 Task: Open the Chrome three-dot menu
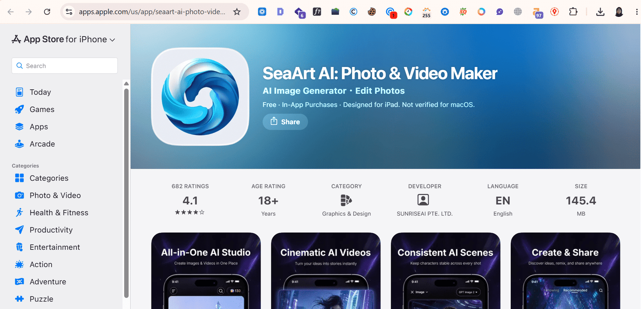pyautogui.click(x=637, y=12)
